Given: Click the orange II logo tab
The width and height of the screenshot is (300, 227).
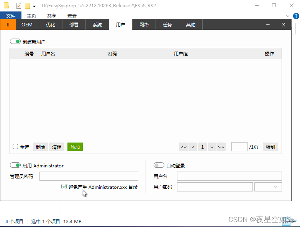Looking at the screenshot, I should (8, 24).
